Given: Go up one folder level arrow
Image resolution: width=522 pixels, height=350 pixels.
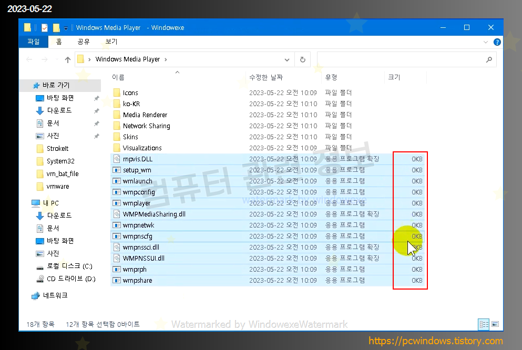Looking at the screenshot, I should (68, 59).
